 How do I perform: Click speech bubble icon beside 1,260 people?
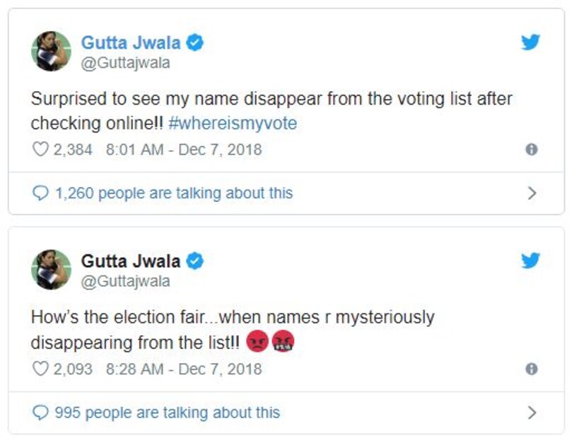pyautogui.click(x=41, y=193)
